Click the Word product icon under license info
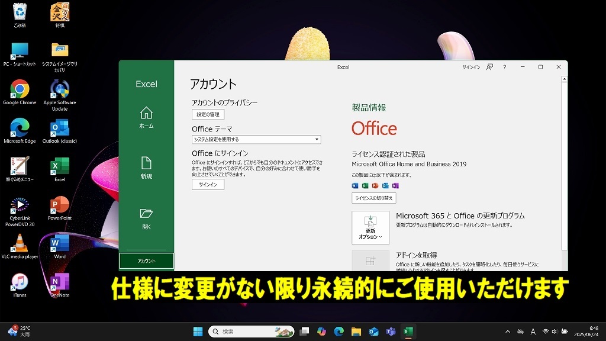The image size is (606, 341). point(355,185)
